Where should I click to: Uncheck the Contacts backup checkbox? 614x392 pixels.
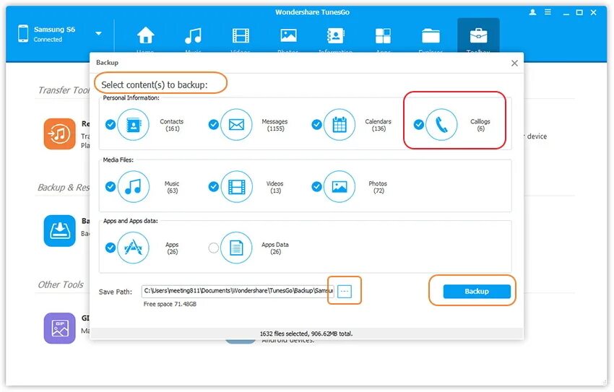(111, 124)
